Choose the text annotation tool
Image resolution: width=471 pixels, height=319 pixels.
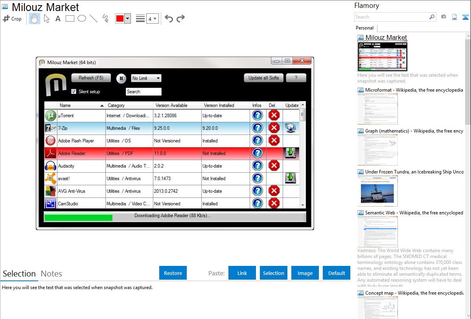[58, 18]
